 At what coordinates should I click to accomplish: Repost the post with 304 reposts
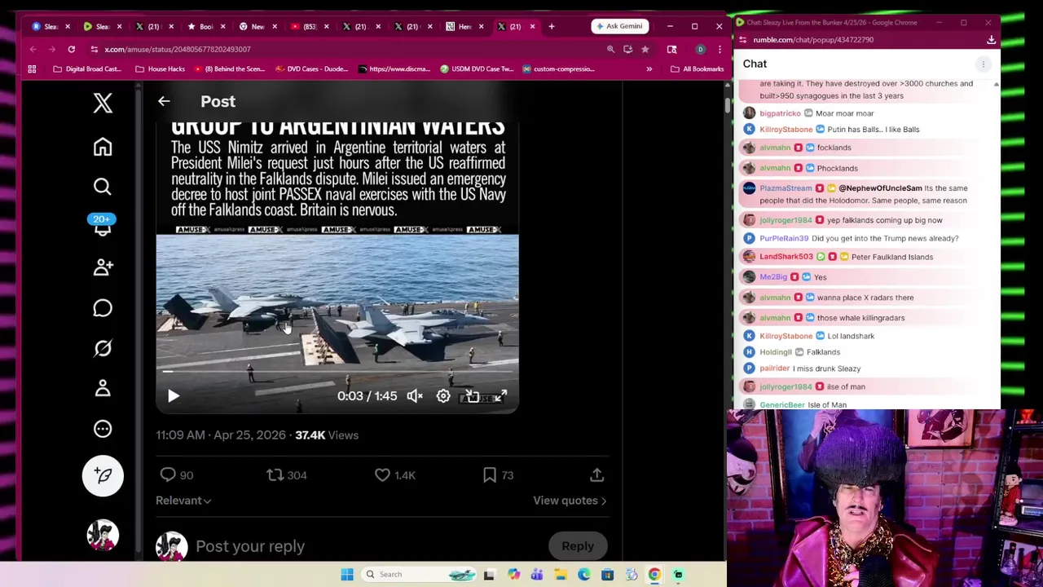click(286, 475)
